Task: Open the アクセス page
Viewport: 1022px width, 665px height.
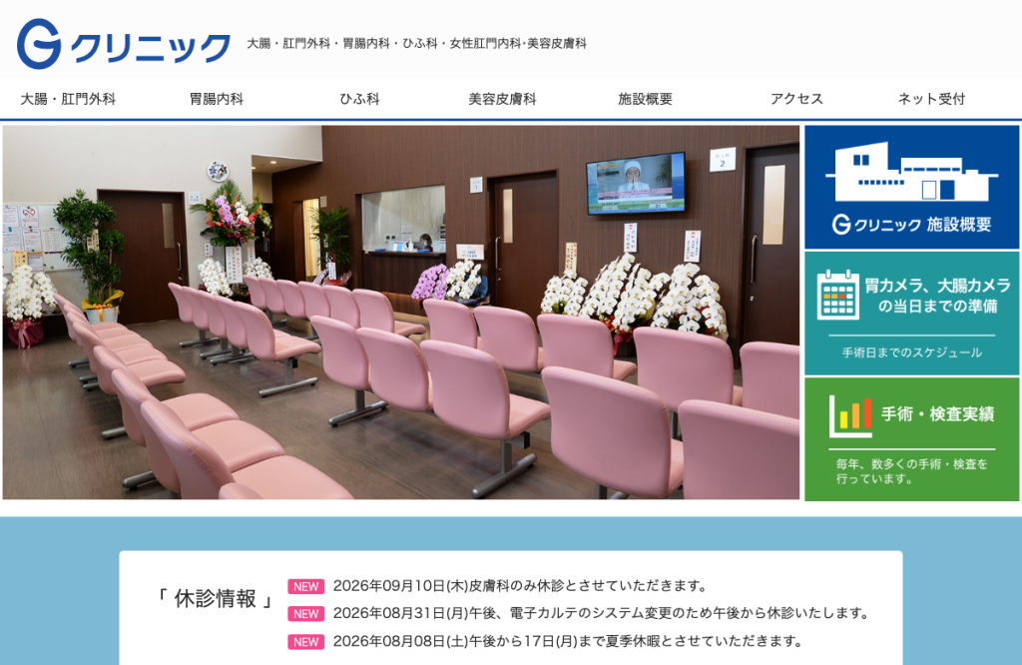Action: (x=796, y=99)
